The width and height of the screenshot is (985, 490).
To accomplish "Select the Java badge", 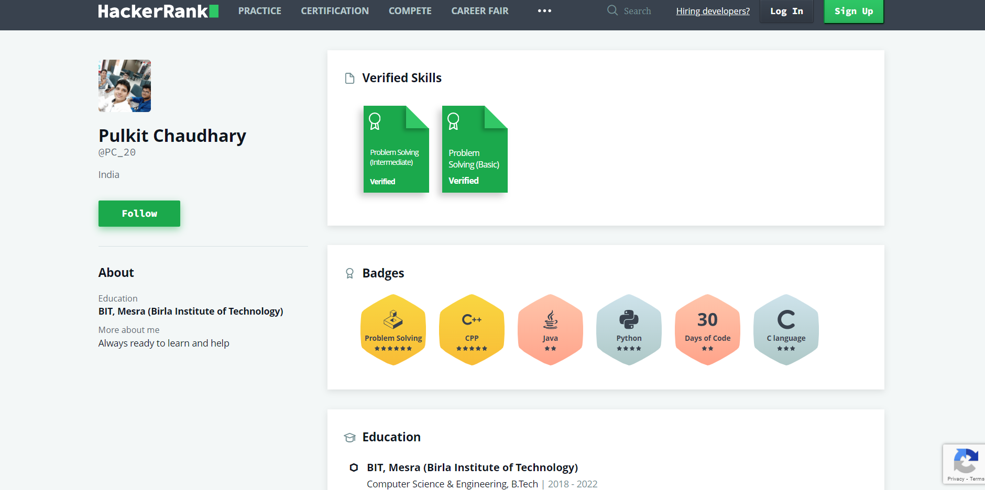I will click(x=551, y=330).
